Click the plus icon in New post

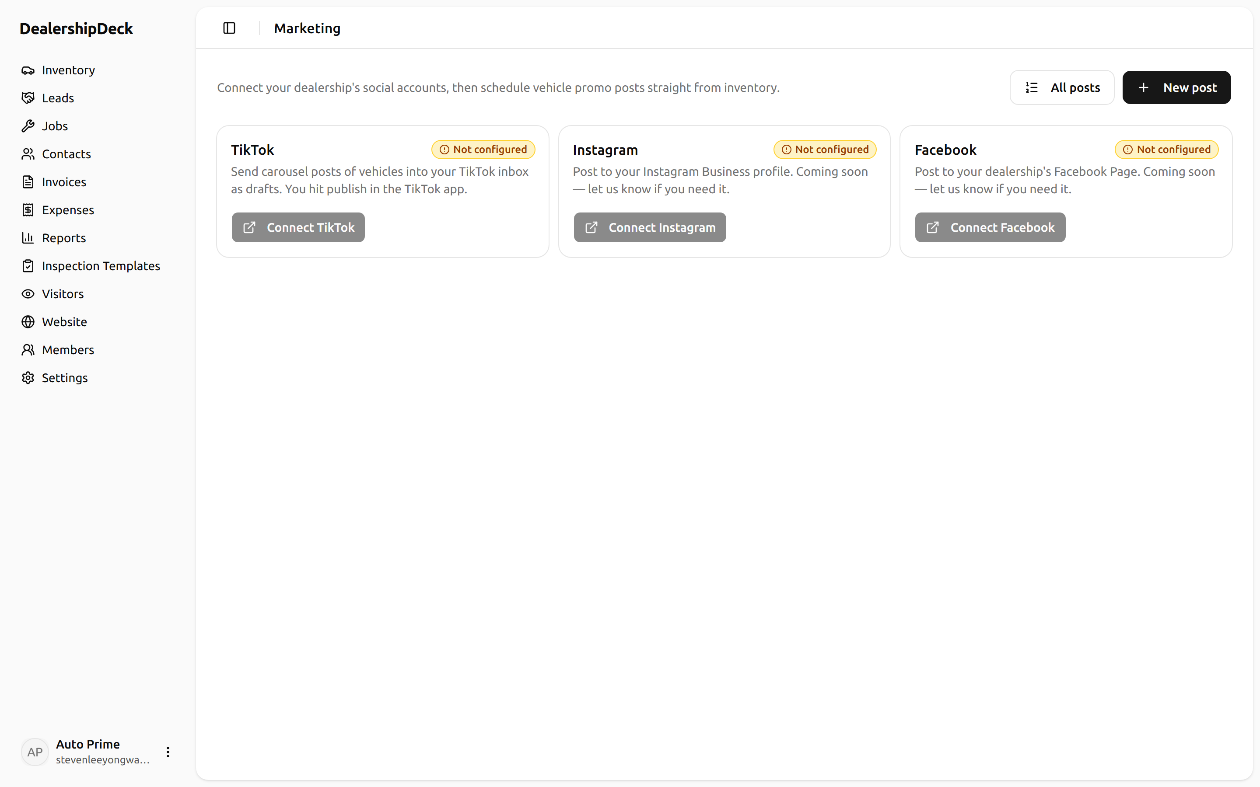(x=1143, y=87)
